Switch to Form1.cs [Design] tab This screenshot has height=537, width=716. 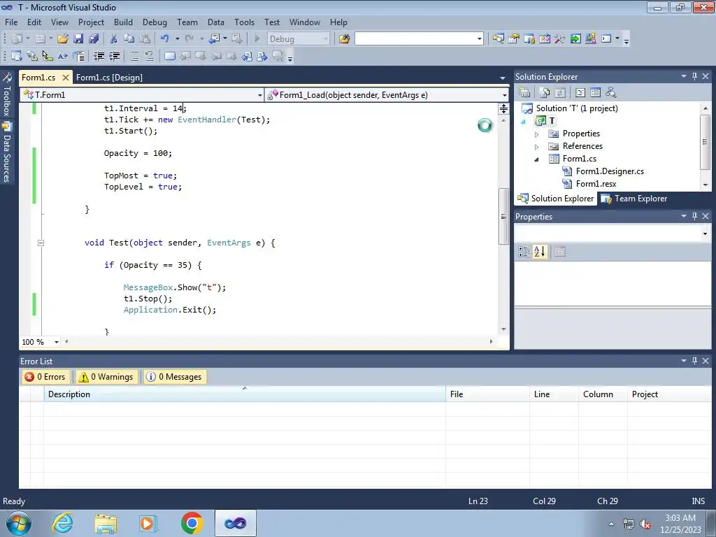(109, 78)
